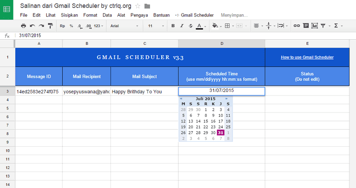Go to previous month in date picker
The image size is (356, 188).
pos(181,99)
